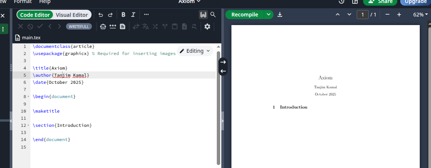This screenshot has height=168, width=431.
Task: Click "Introduction" heading in the PDF preview
Action: coord(294,107)
